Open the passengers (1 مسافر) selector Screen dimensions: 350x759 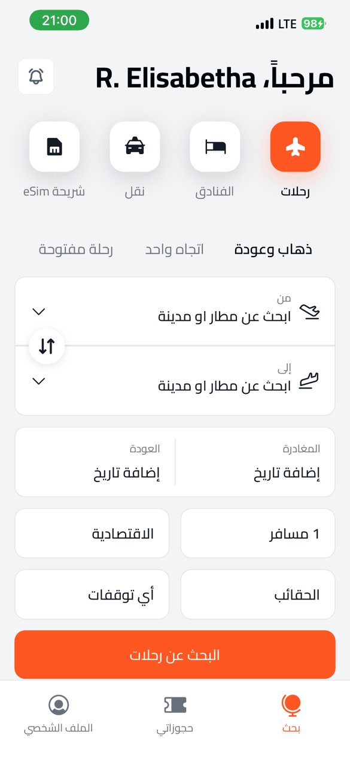coord(258,533)
